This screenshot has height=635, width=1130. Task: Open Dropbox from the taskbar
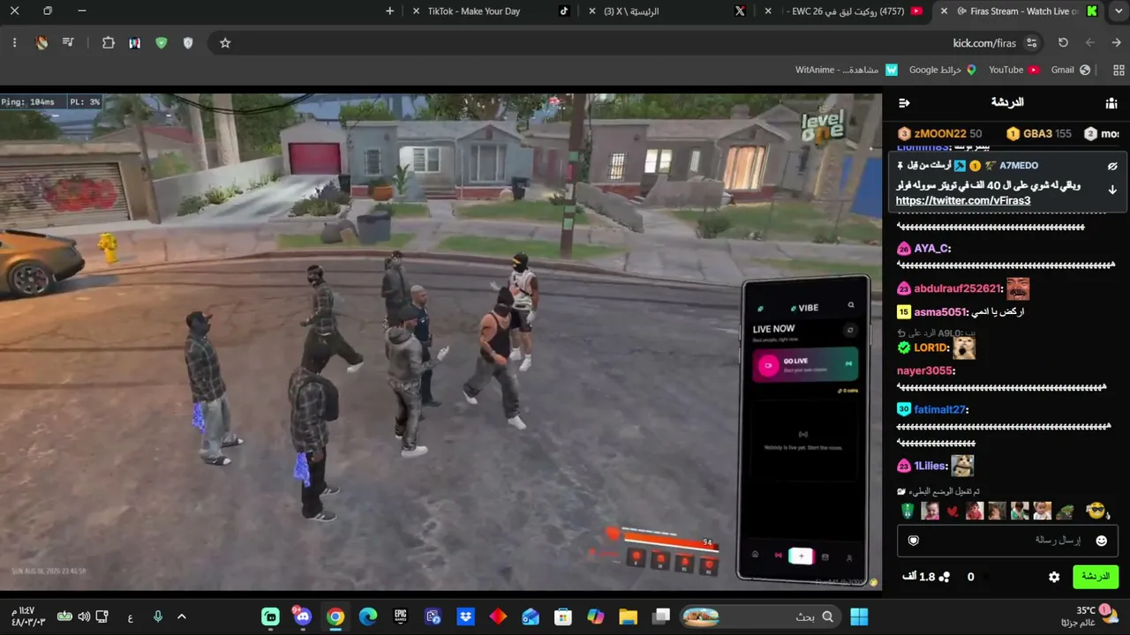tap(465, 616)
